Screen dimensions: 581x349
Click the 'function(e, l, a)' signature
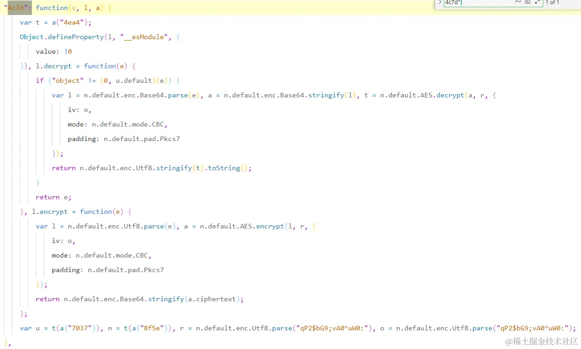[70, 8]
